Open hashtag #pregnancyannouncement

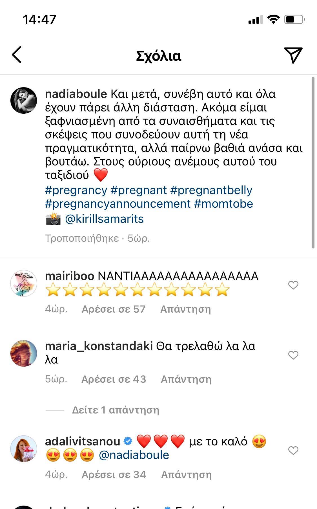coord(118,204)
